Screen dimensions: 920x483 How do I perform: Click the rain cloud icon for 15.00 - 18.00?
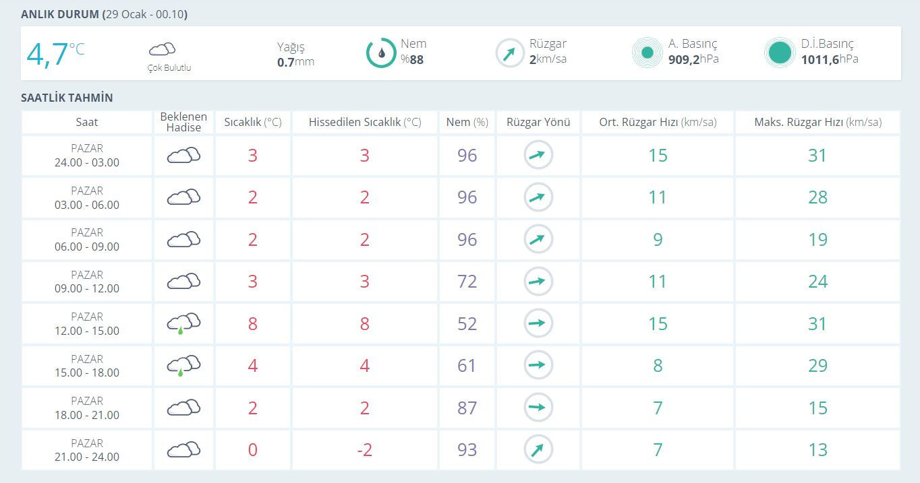[x=183, y=365]
